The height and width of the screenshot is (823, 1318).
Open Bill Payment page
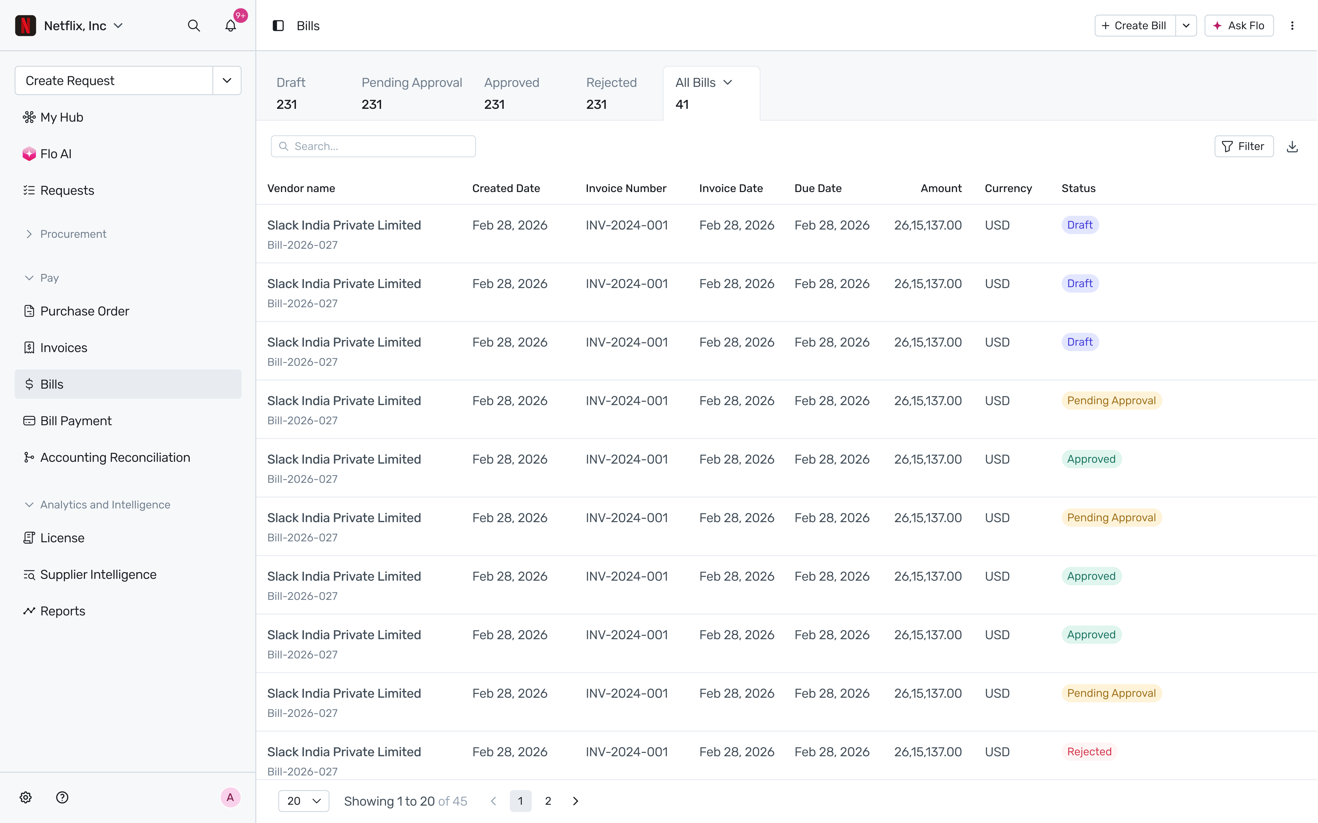128,421
